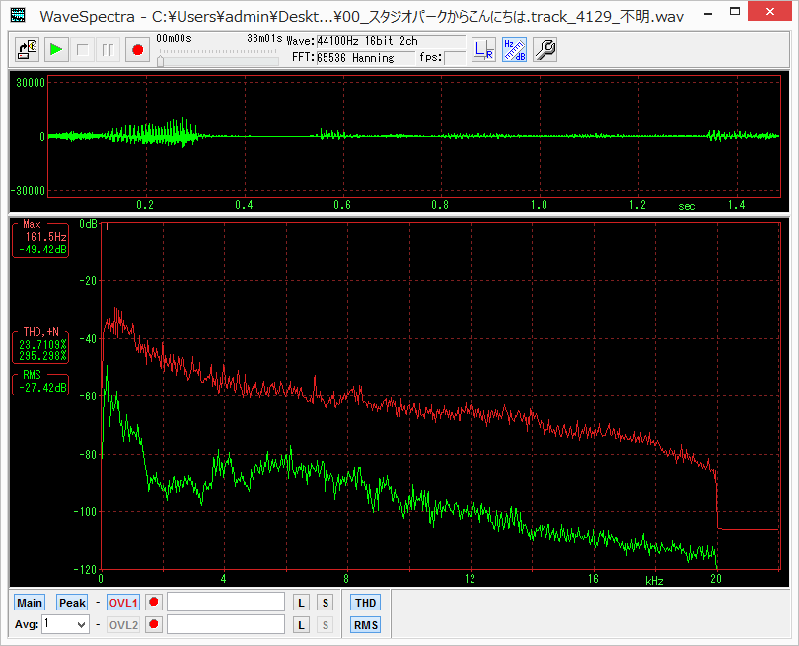Click the L/R channel select icon
Image resolution: width=799 pixels, height=646 pixels.
coord(483,49)
